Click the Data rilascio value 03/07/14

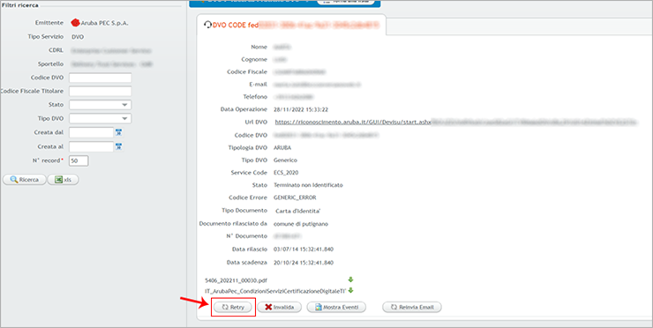[x=304, y=249]
